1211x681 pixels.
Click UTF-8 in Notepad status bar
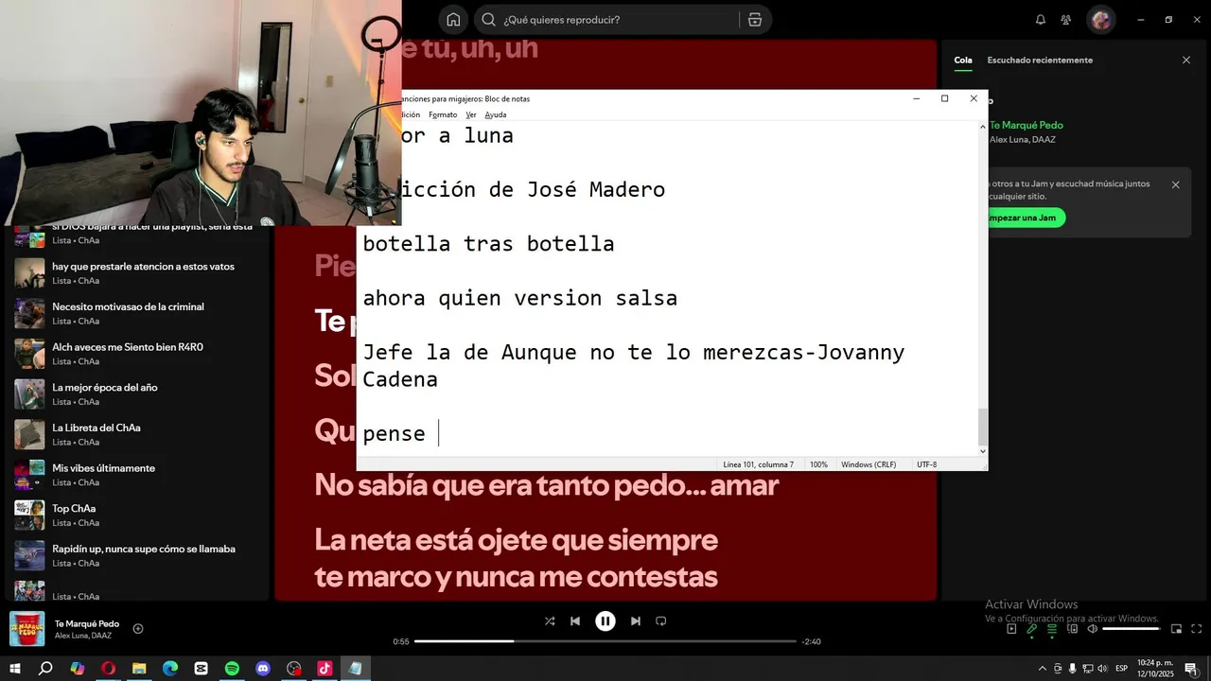[x=926, y=464]
